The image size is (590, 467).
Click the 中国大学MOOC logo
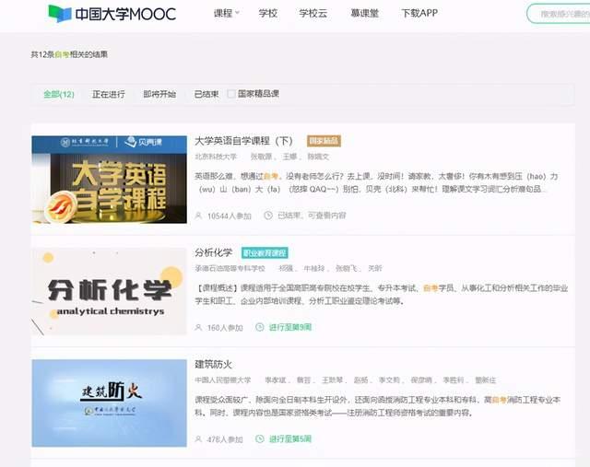pyautogui.click(x=112, y=14)
